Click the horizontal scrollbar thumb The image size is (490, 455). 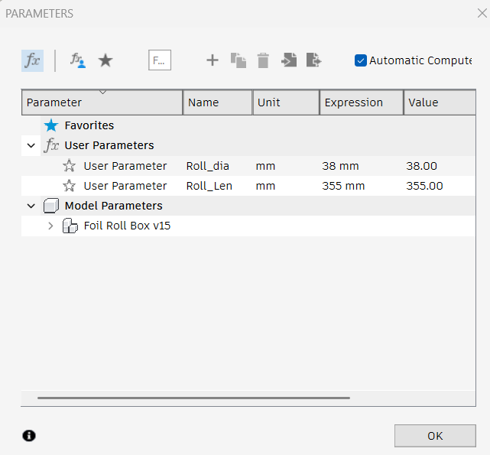(x=193, y=398)
